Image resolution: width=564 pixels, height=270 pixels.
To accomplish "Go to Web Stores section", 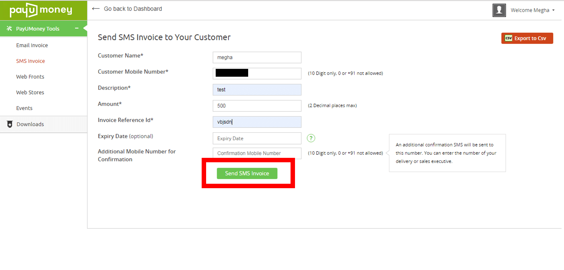I will coord(30,92).
